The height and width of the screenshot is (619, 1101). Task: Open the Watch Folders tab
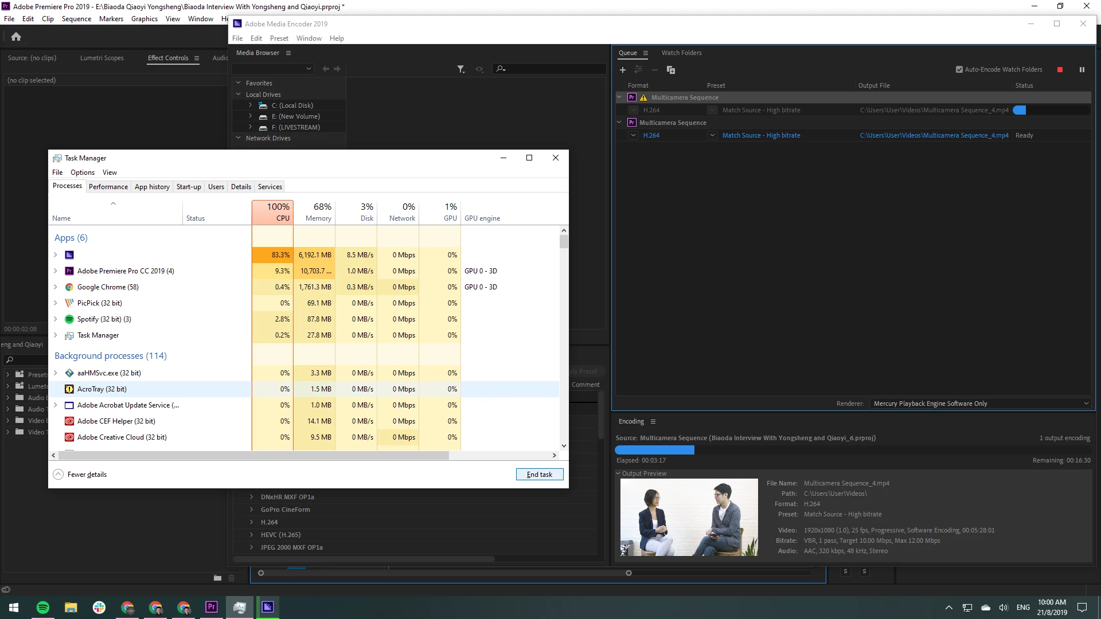(681, 53)
